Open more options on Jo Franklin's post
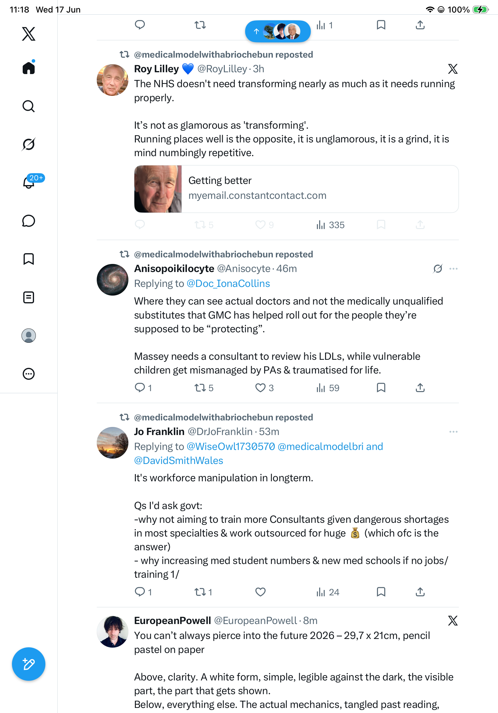 pyautogui.click(x=453, y=432)
